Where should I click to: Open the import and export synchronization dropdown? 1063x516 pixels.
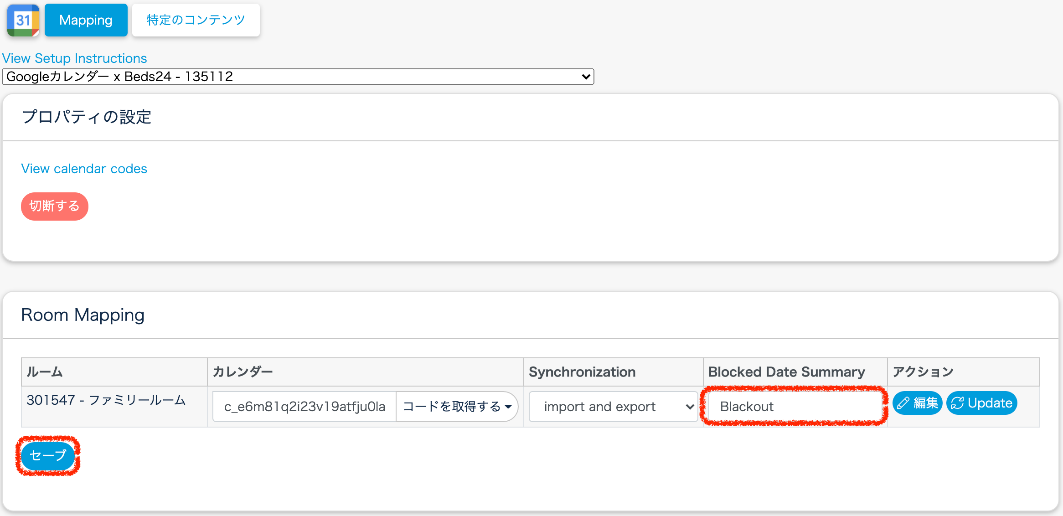[613, 407]
